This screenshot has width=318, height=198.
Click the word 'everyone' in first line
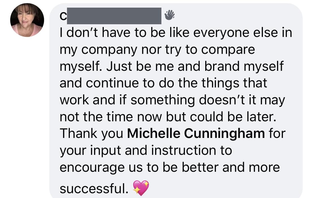[221, 33]
